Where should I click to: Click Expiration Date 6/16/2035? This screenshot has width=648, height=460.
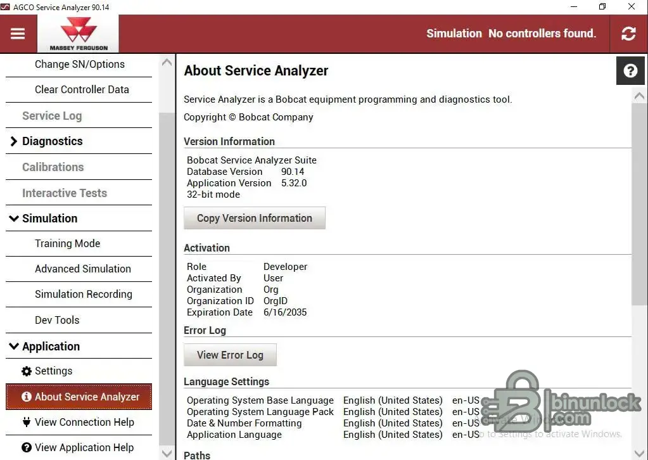pyautogui.click(x=285, y=312)
